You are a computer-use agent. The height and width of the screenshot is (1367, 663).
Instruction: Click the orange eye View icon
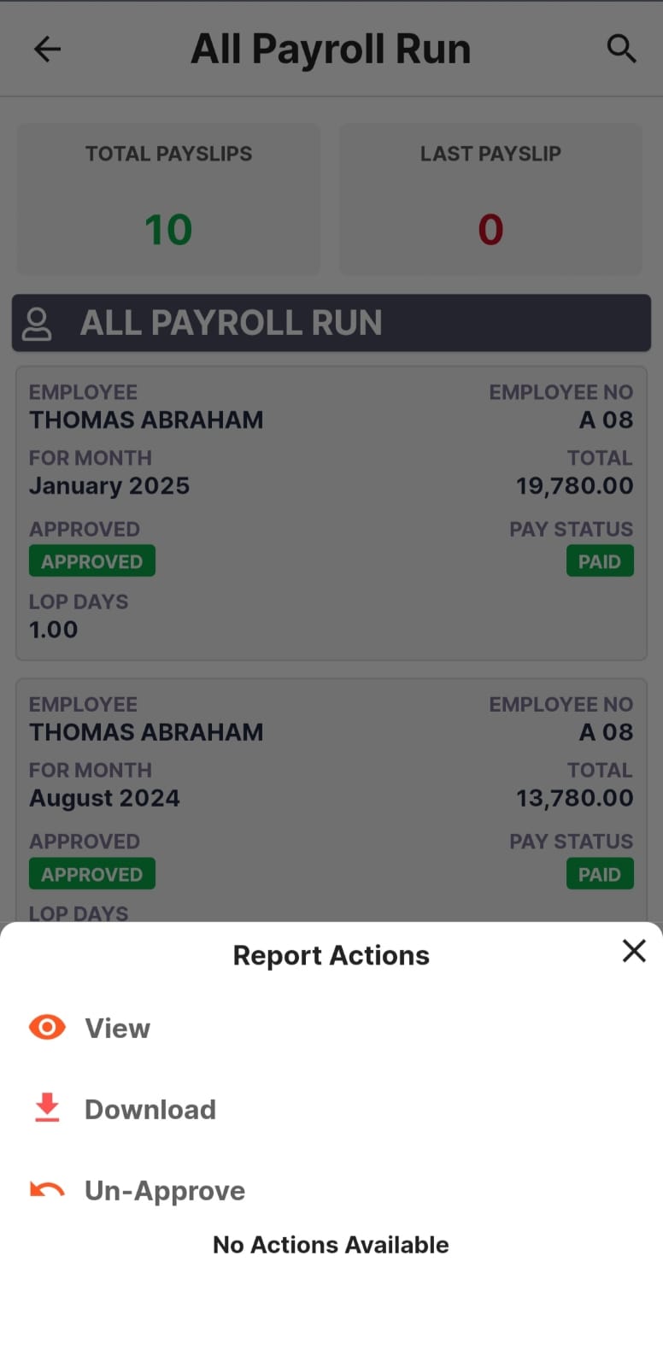[47, 1027]
